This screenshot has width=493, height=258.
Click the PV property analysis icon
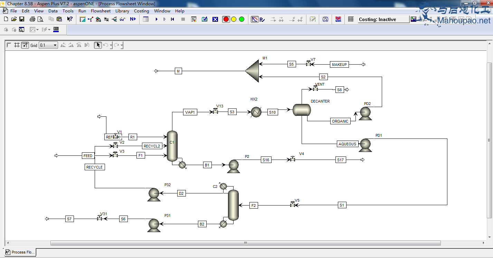[x=262, y=19]
